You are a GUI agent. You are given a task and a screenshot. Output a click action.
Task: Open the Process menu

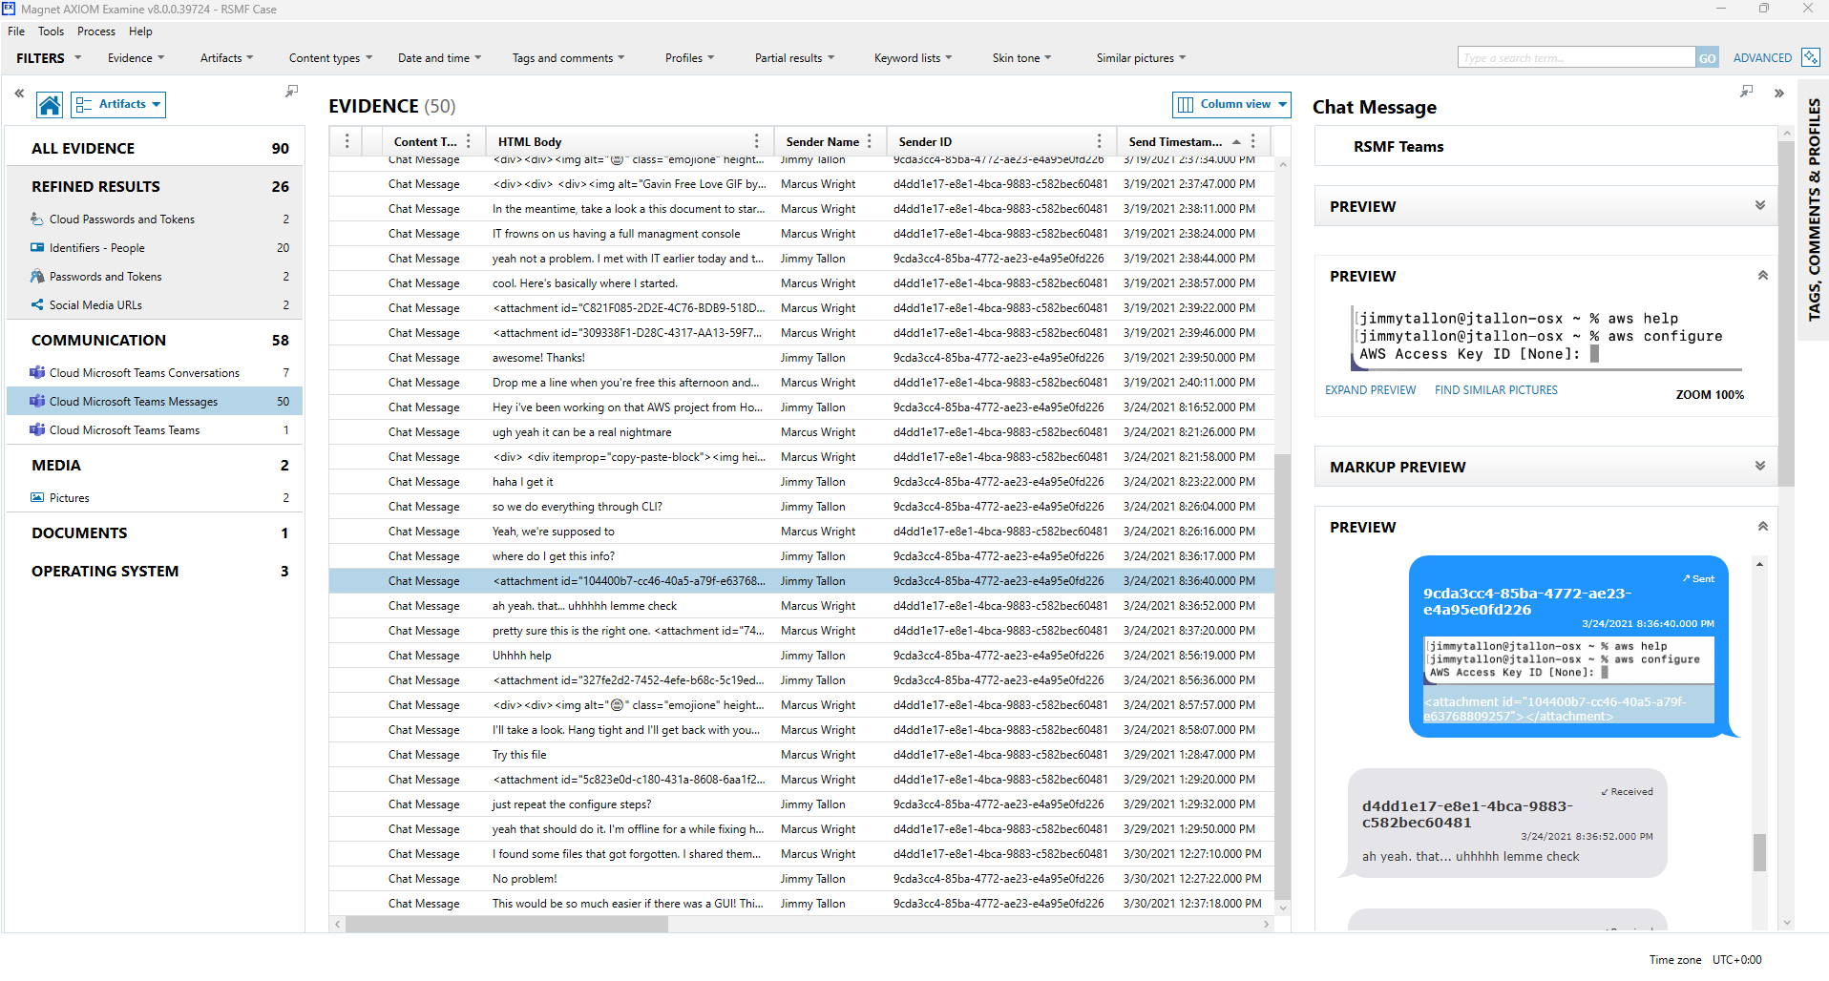95,31
